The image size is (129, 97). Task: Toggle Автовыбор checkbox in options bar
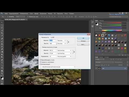[8, 17]
